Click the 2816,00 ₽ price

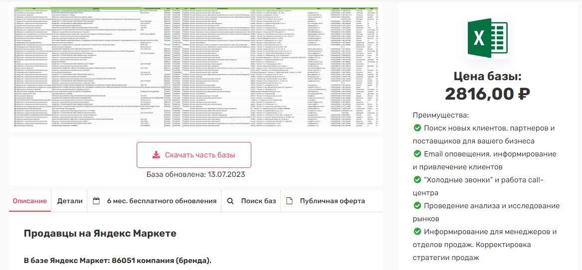(x=487, y=94)
